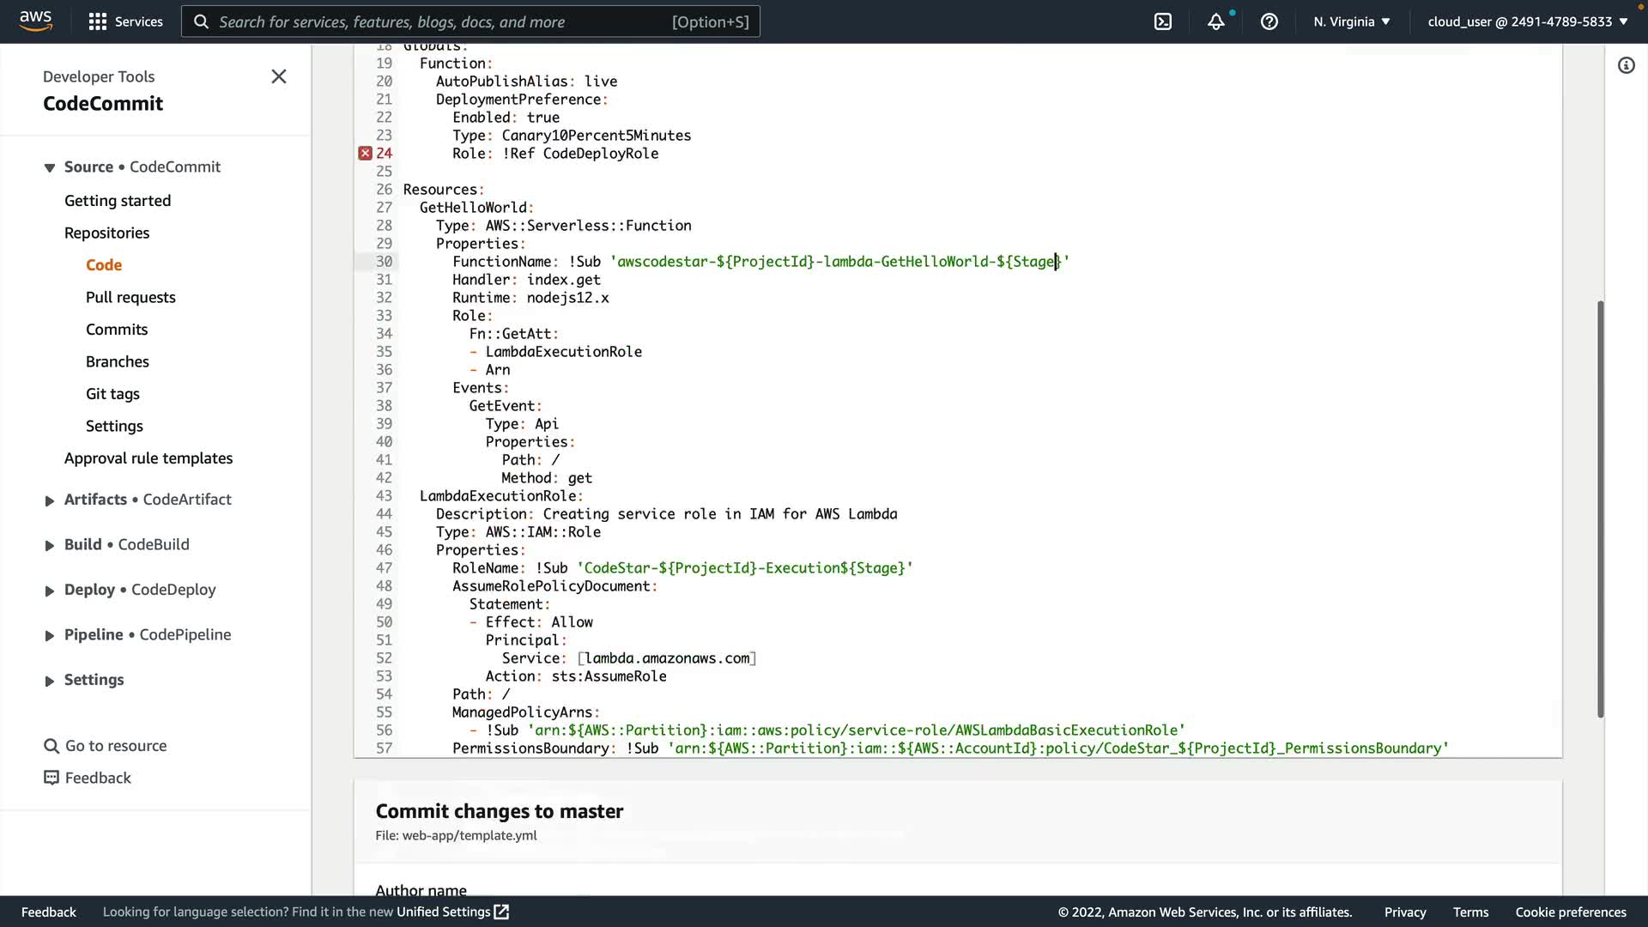Expand the Pipeline CodePipeline section
1648x927 pixels.
click(x=50, y=635)
